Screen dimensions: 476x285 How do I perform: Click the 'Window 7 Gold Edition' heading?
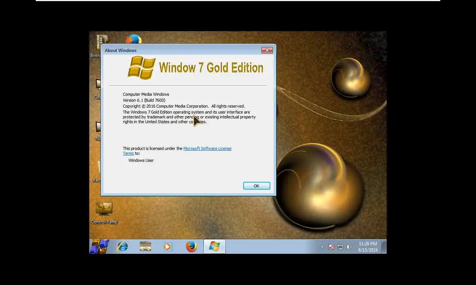[211, 68]
